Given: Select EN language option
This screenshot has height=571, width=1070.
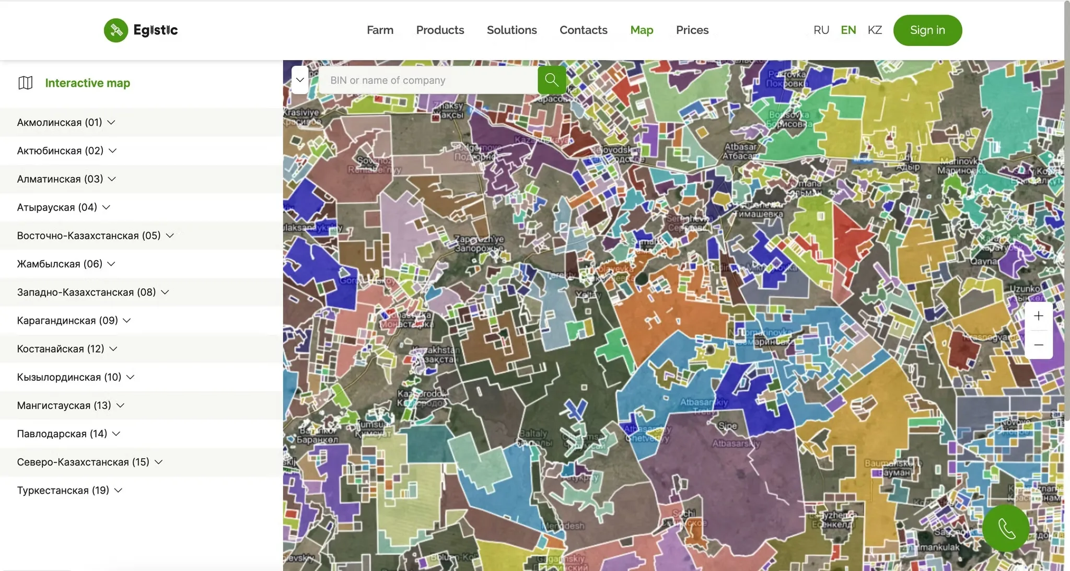Looking at the screenshot, I should coord(848,30).
